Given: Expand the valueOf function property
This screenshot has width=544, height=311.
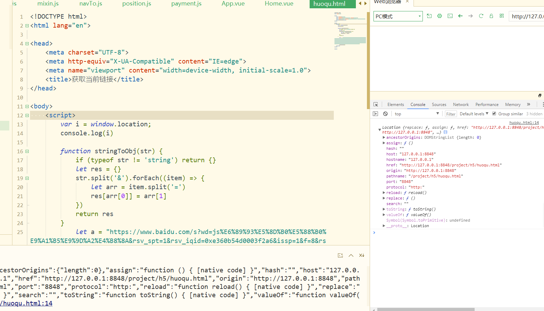Looking at the screenshot, I should click(x=384, y=215).
